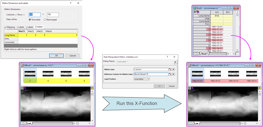
Task: Switch to the xy Mapping tab
Action: point(9,27)
